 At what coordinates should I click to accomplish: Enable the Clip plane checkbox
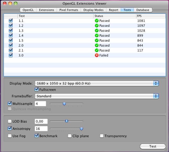[70, 136]
